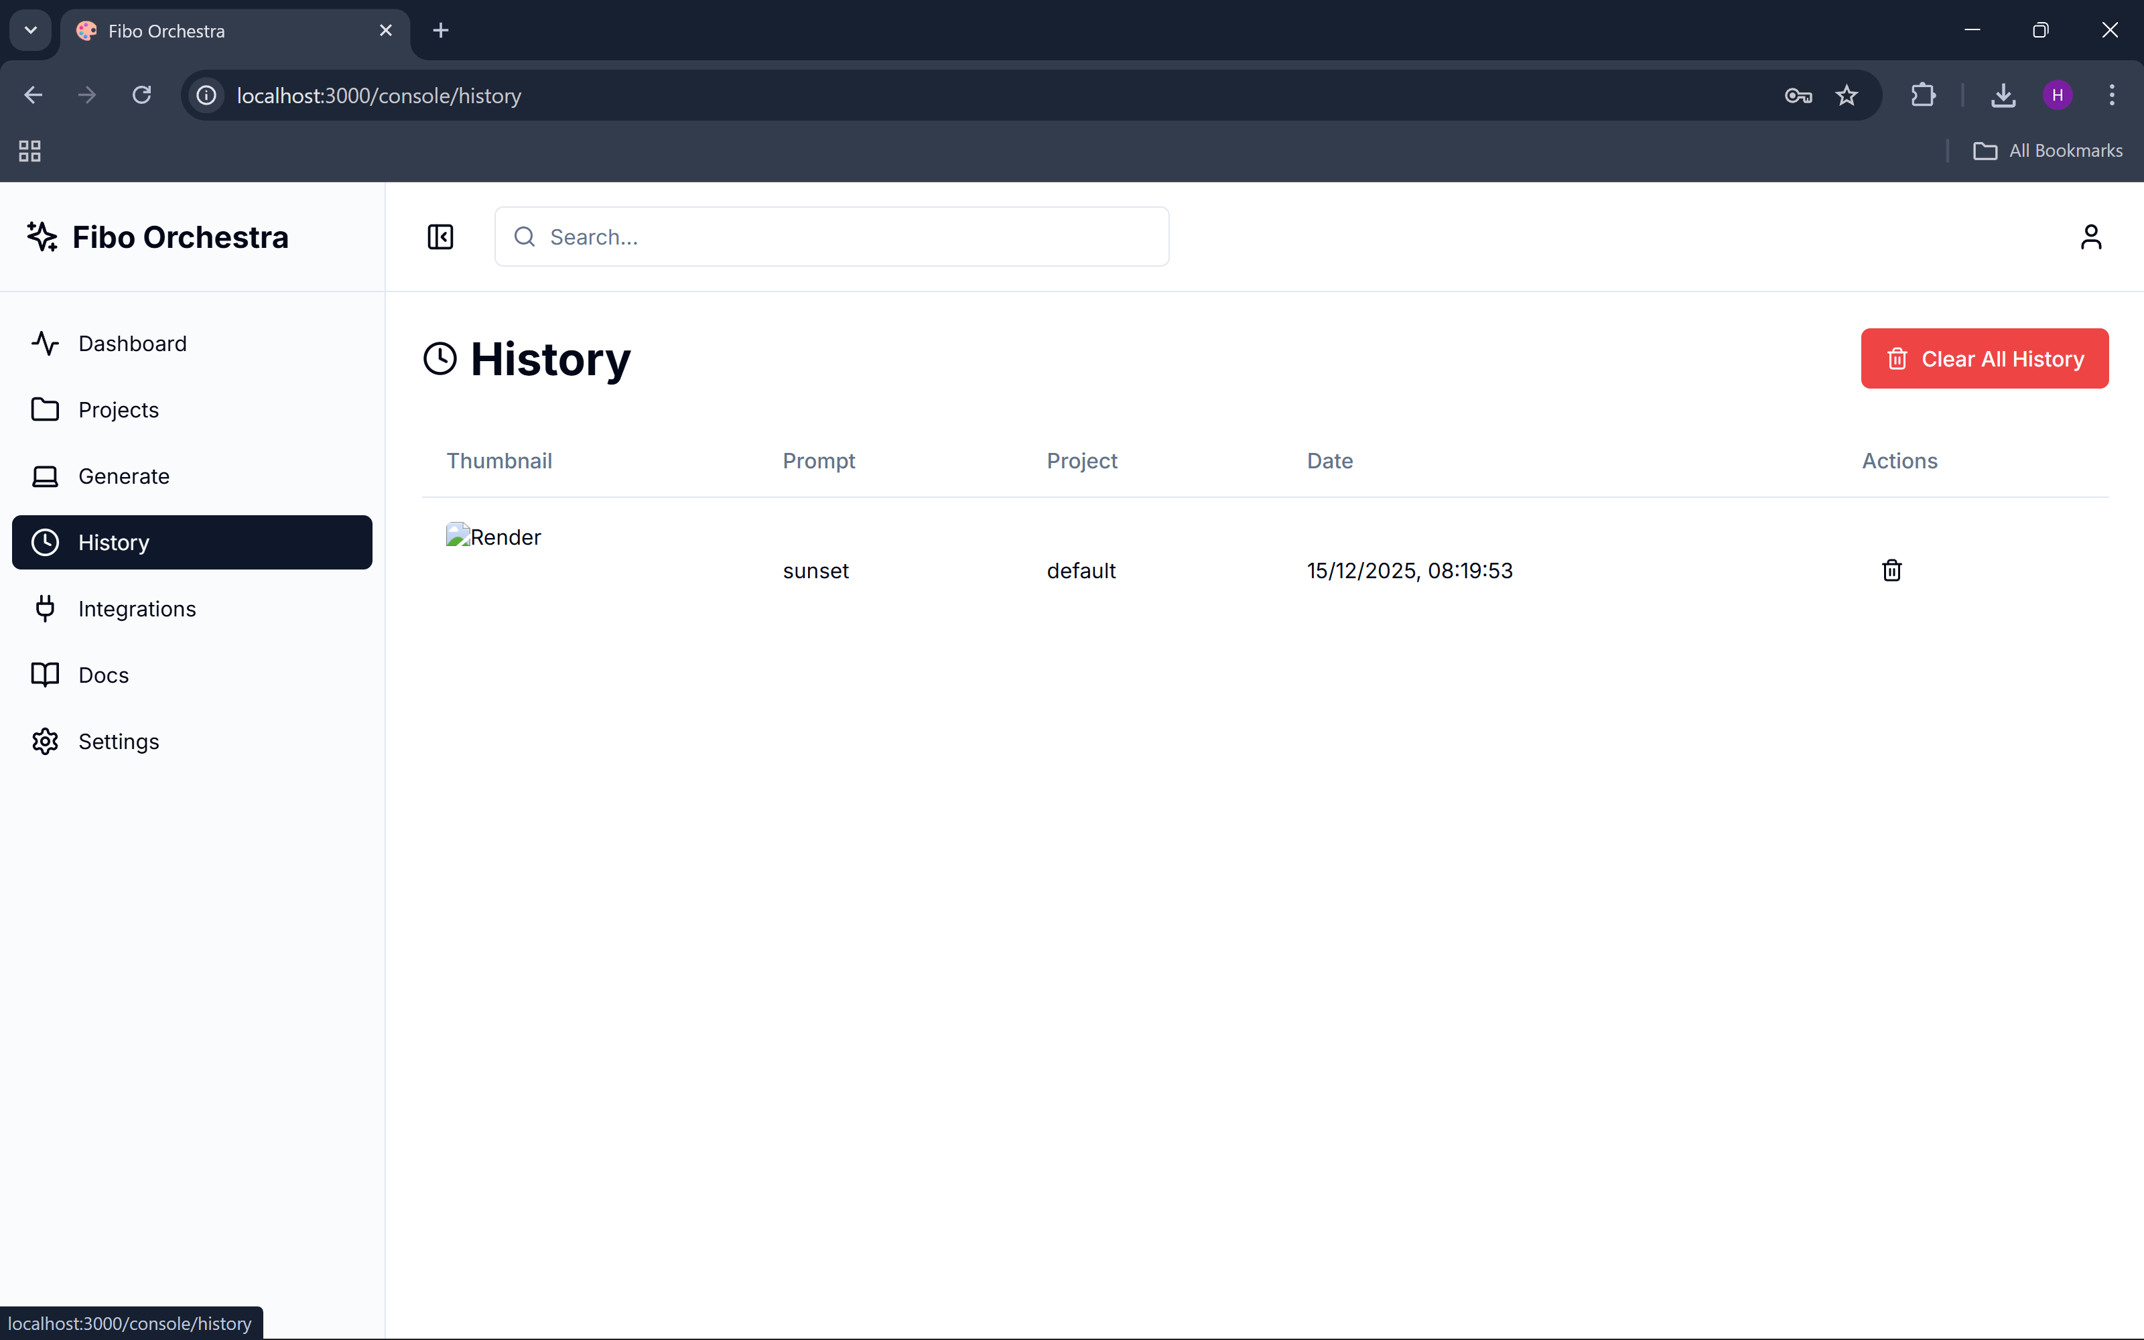View site information icon
This screenshot has width=2144, height=1340.
206,96
